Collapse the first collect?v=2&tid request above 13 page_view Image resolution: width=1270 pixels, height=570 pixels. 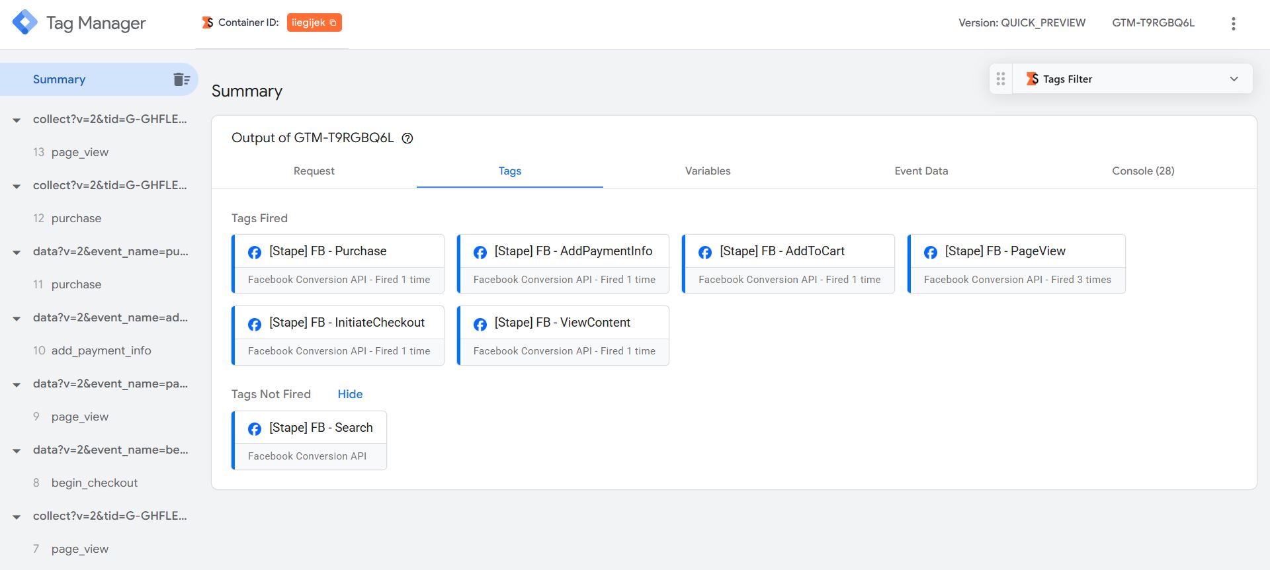pos(17,120)
